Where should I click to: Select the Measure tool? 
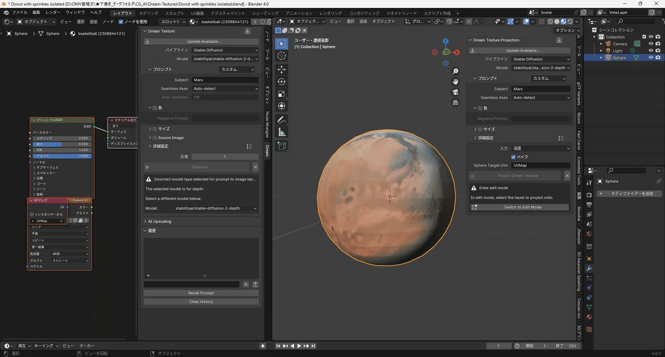[282, 132]
